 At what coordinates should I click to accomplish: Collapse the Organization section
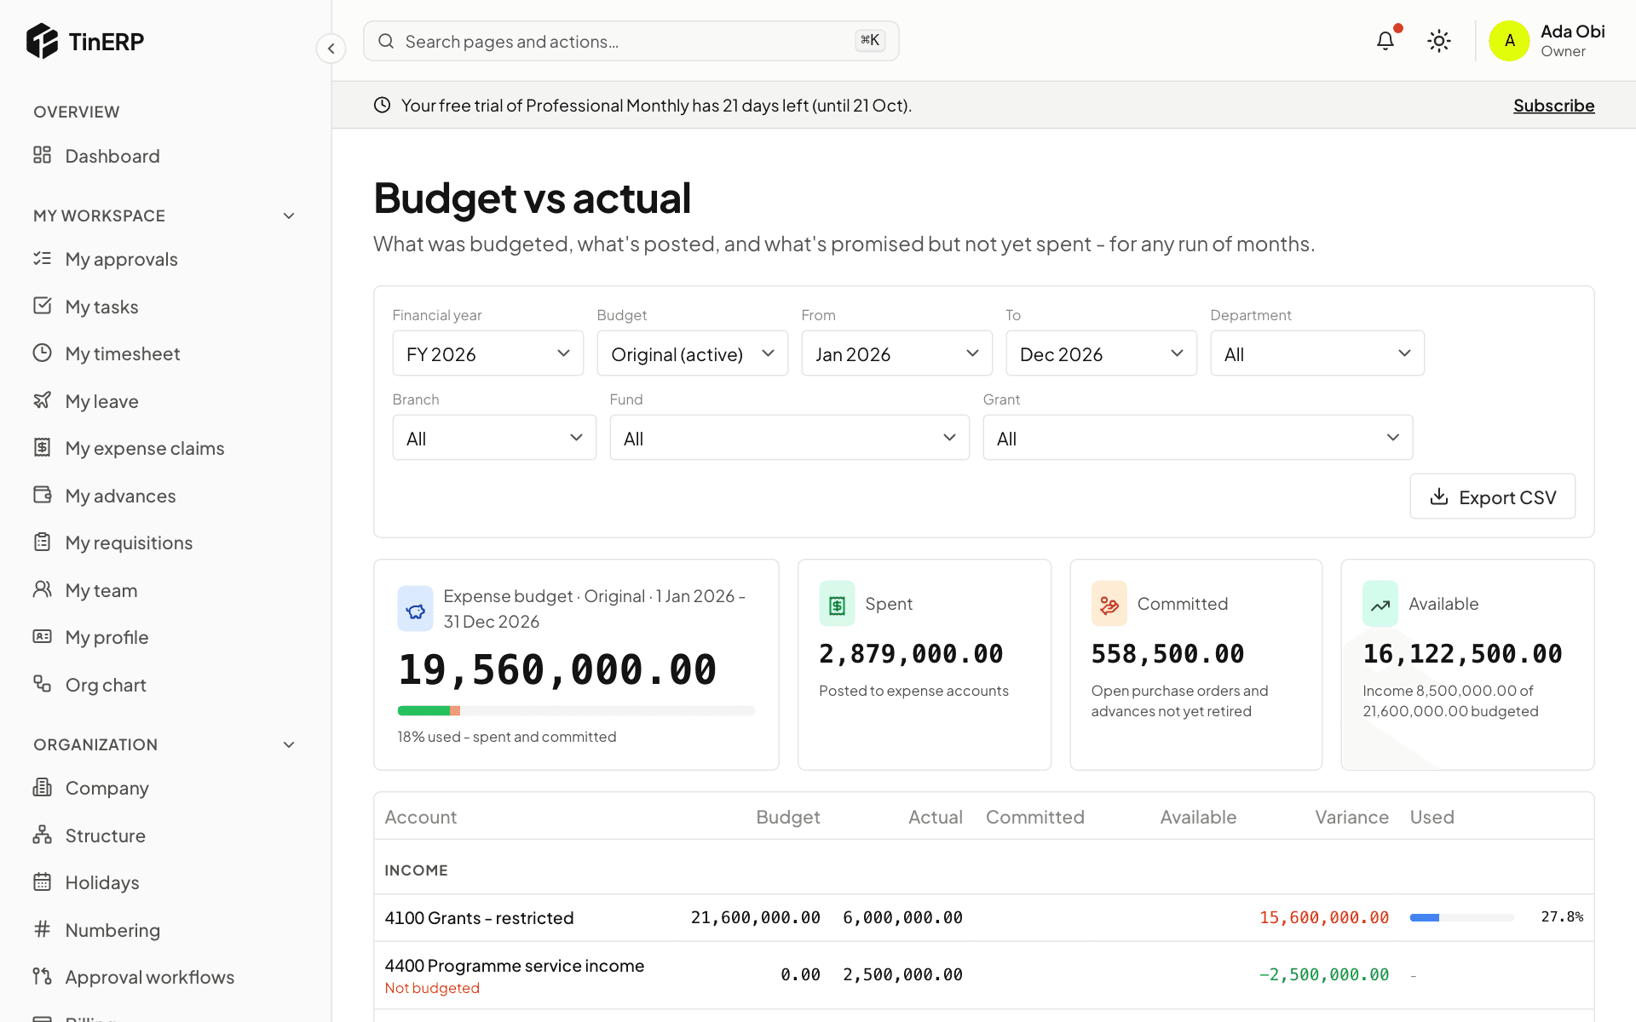click(289, 744)
